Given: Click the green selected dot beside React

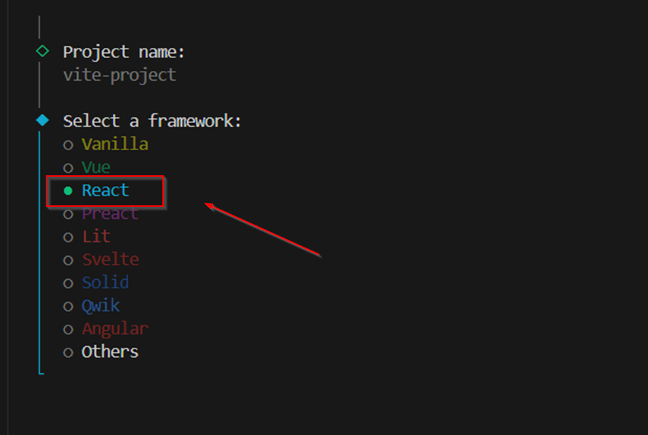Looking at the screenshot, I should [x=68, y=190].
